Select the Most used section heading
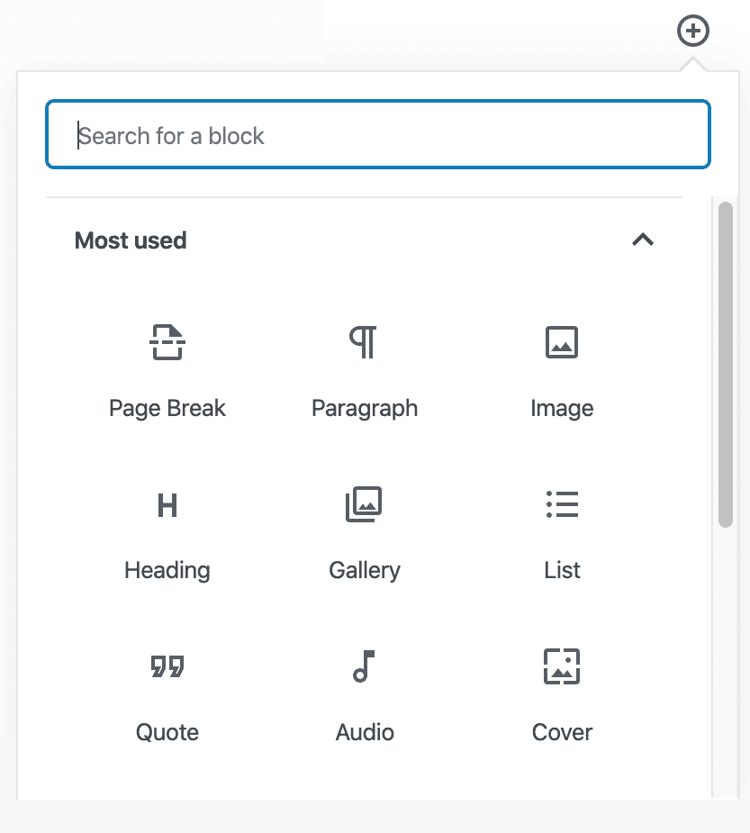This screenshot has height=833, width=750. click(x=130, y=240)
